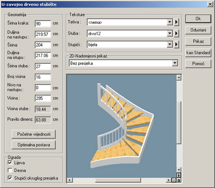
Task: Click the 'a' auto-fit icon in preview
Action: click(x=179, y=180)
